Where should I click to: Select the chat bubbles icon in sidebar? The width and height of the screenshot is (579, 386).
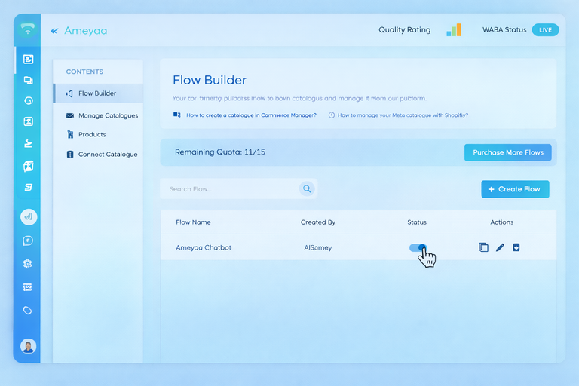[28, 80]
